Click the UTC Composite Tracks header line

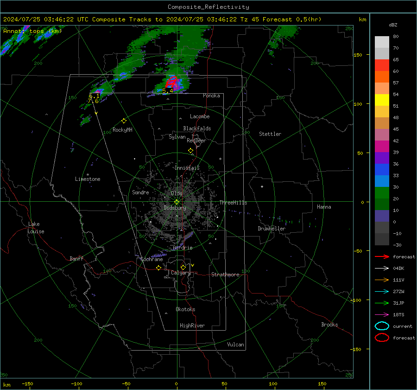[162, 19]
